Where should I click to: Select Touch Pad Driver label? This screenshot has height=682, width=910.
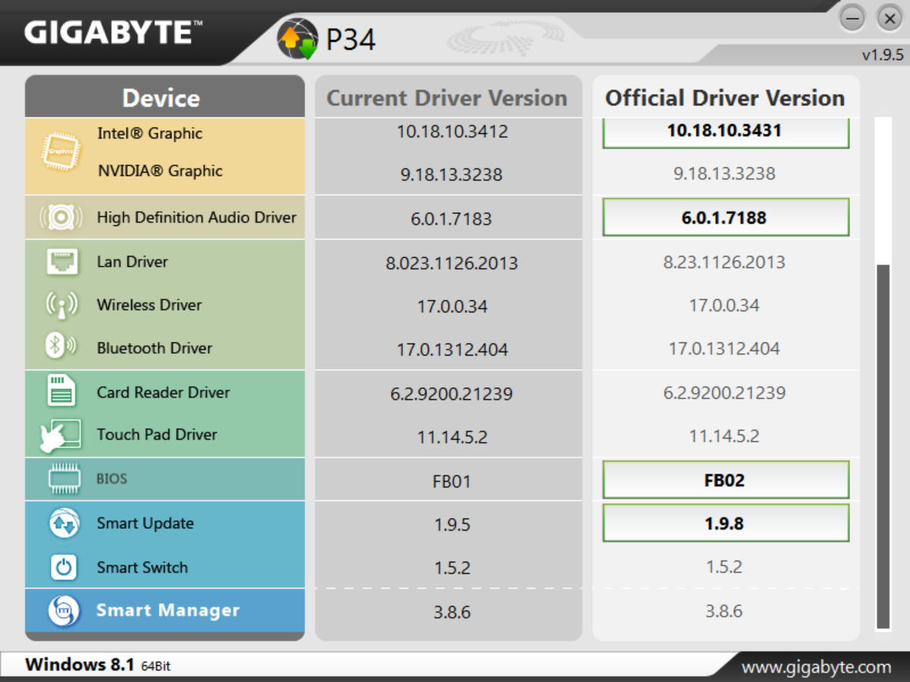point(157,434)
